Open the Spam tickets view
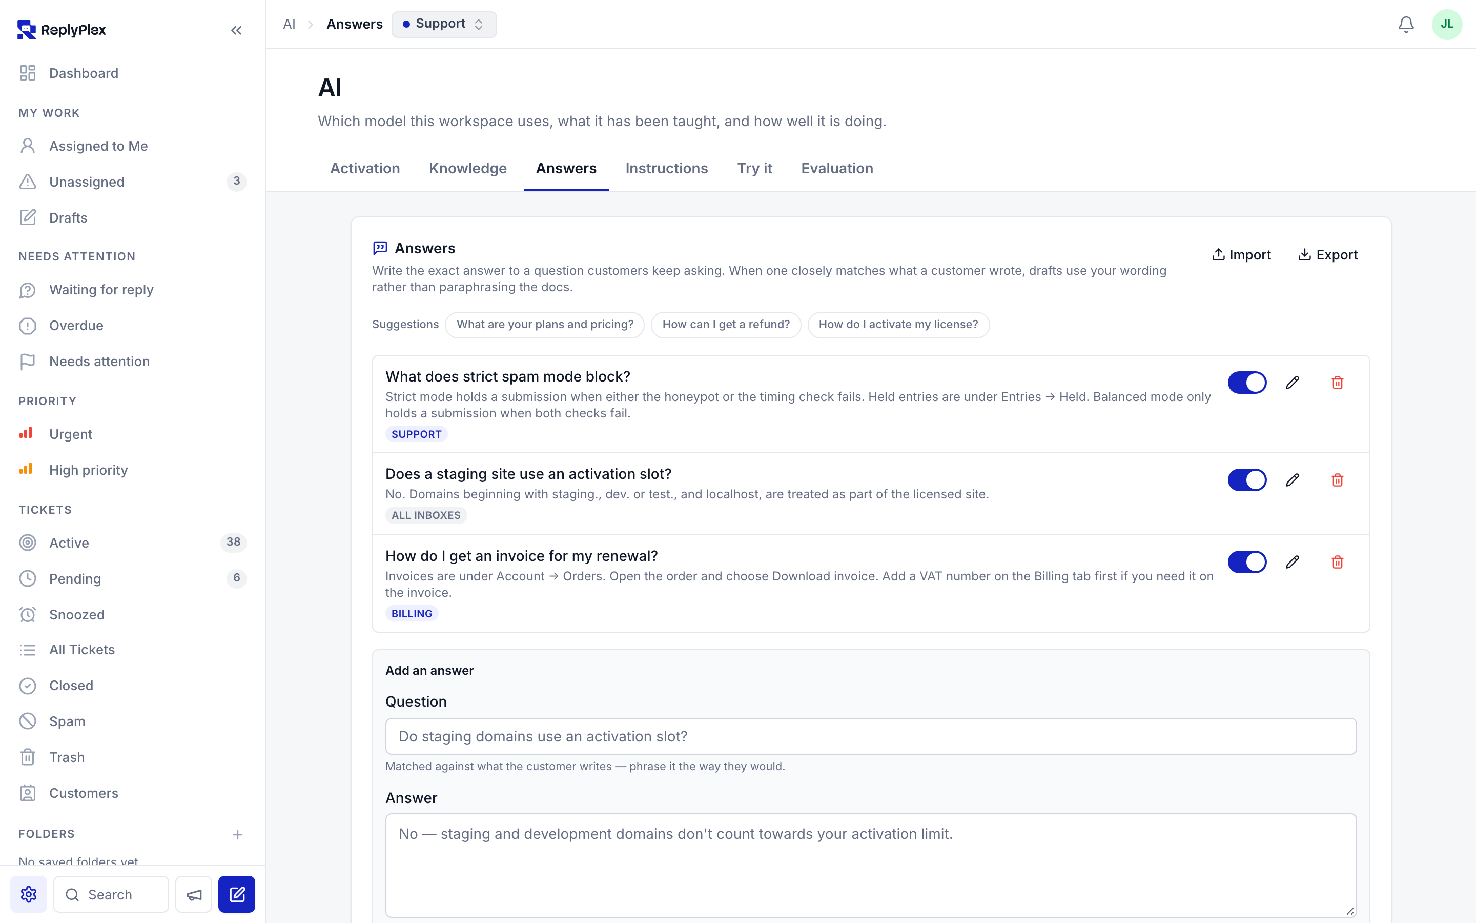 coord(132,721)
